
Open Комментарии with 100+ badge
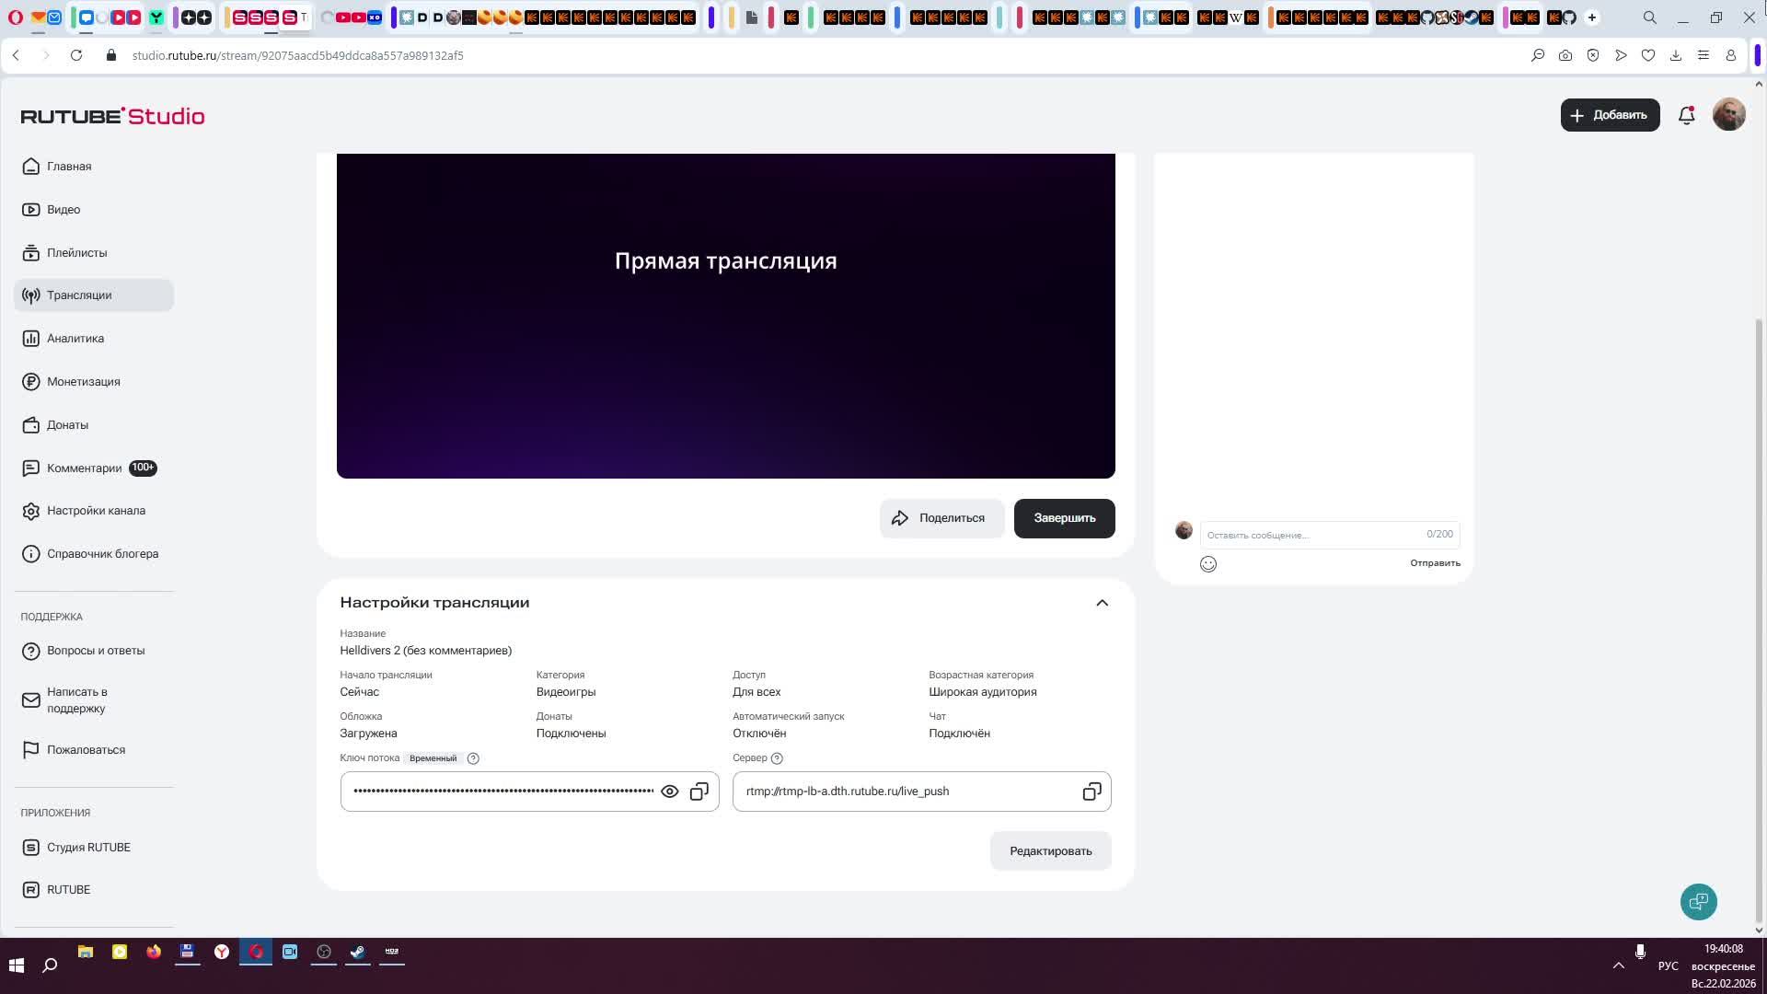click(85, 468)
